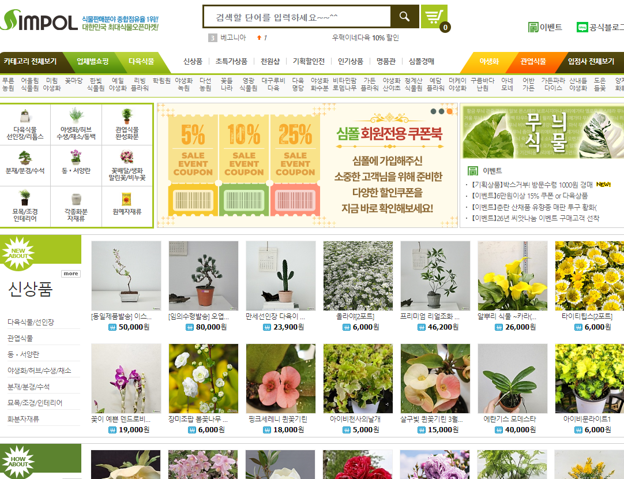Open 관엽식물 in the 신상품 sidebar
The height and width of the screenshot is (479, 624).
click(20, 338)
